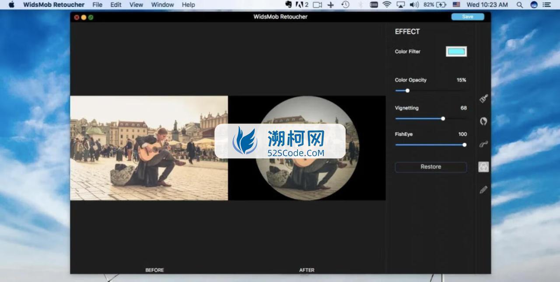This screenshot has width=560, height=282.
Task: Click the keyboard viewer menu bar icon
Action: click(374, 4)
